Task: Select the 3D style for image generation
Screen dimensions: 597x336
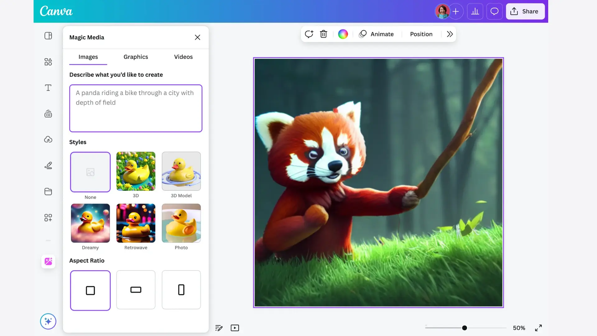Action: (x=136, y=171)
